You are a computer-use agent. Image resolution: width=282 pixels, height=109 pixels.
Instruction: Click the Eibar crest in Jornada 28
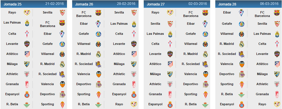point(241,13)
